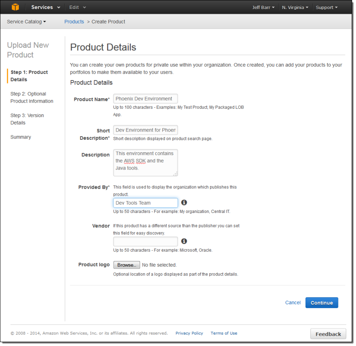Select Step 3: Version Details
The width and height of the screenshot is (356, 346).
(x=27, y=119)
